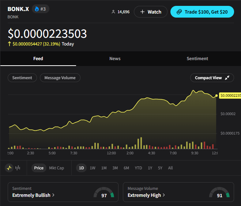Toggle the Sentiment chart overlay pill
The width and height of the screenshot is (241, 206).
point(22,78)
